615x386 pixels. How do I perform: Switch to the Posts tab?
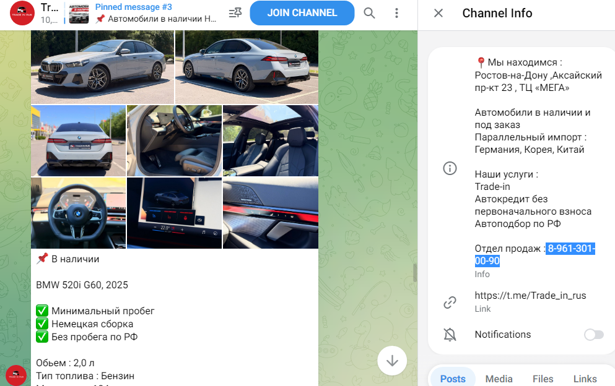pos(453,379)
